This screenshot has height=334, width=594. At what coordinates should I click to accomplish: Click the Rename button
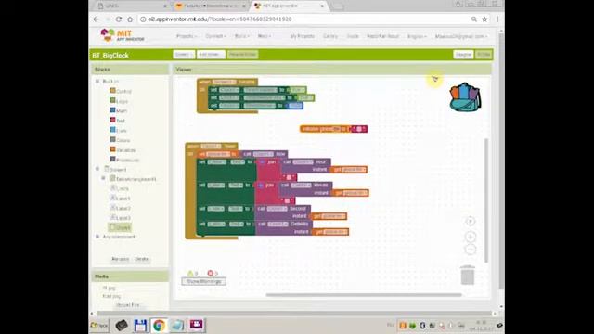tap(120, 259)
